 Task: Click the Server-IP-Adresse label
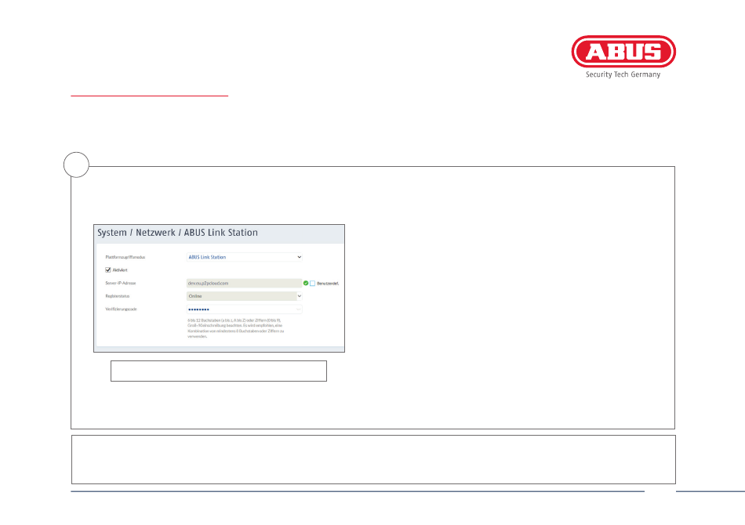[121, 283]
